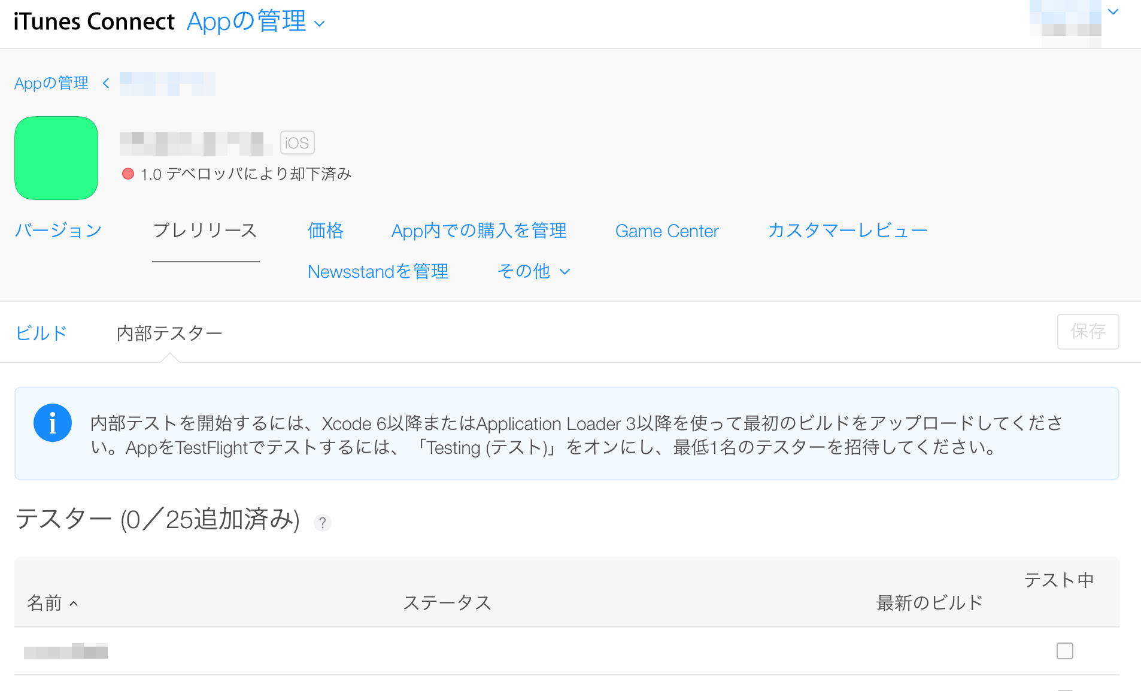Click the blue info icon in notice
The image size is (1141, 691).
53,423
